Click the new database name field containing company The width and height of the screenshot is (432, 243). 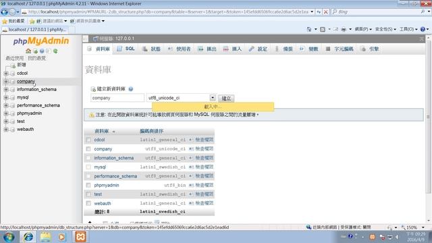(x=117, y=98)
